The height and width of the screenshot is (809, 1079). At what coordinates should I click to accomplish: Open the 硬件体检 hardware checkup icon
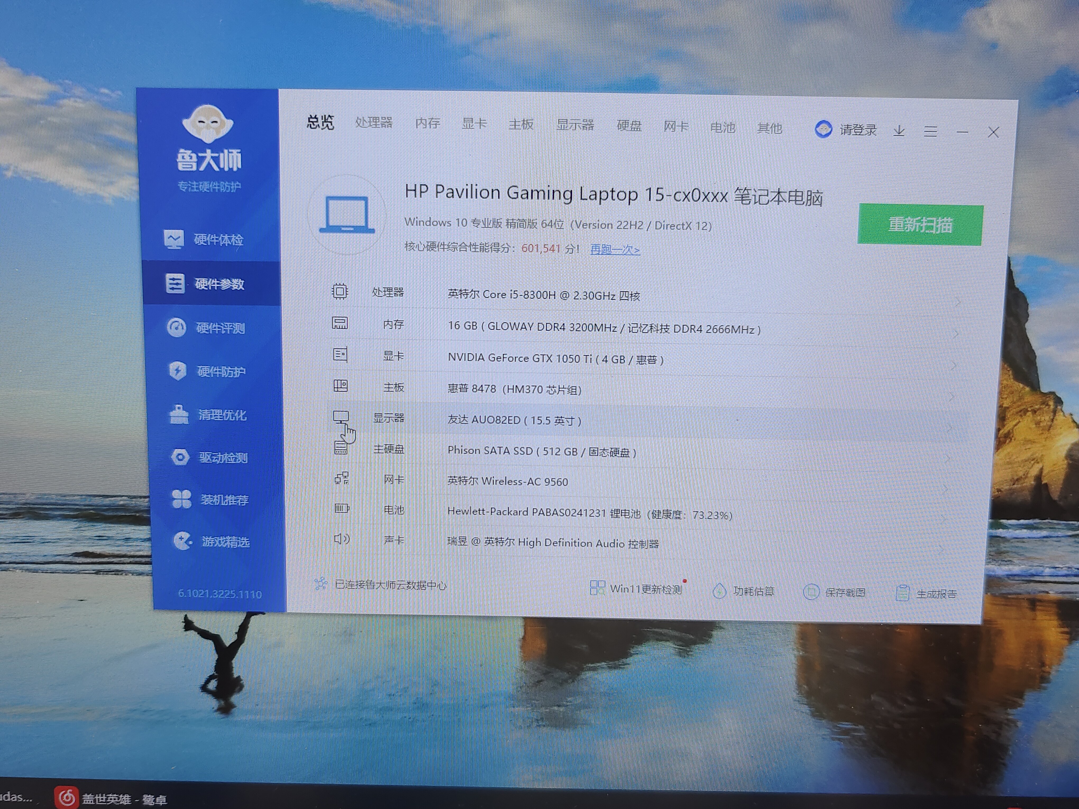pyautogui.click(x=173, y=240)
